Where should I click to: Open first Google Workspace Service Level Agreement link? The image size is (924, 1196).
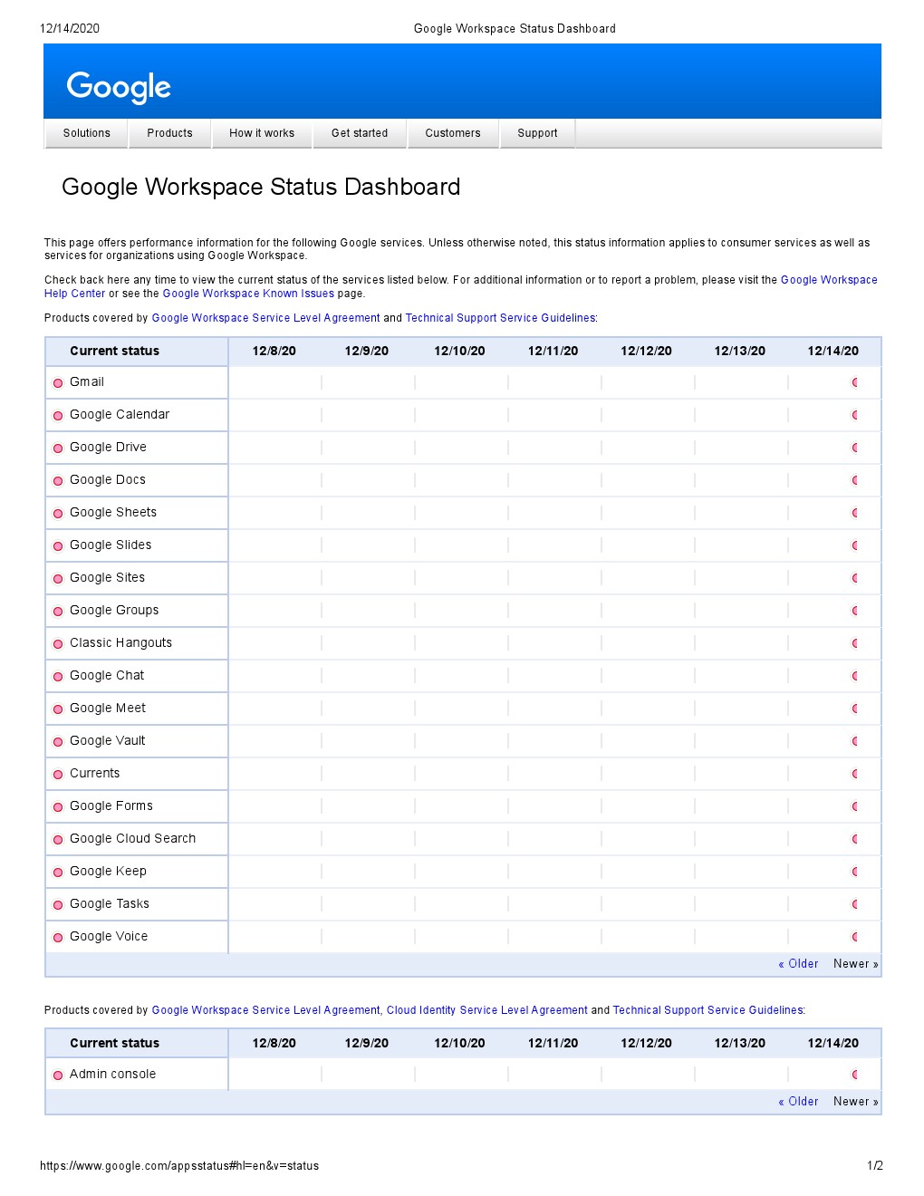click(x=266, y=318)
